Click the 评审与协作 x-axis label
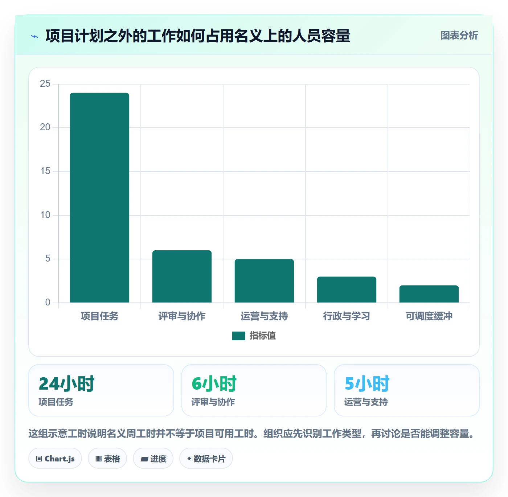Screen dimensions: 508x497 click(182, 316)
